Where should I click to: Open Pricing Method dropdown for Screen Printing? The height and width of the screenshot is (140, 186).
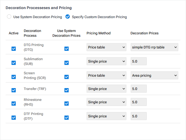coord(106,75)
